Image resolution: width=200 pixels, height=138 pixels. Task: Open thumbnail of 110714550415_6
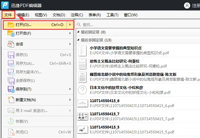[82, 103]
